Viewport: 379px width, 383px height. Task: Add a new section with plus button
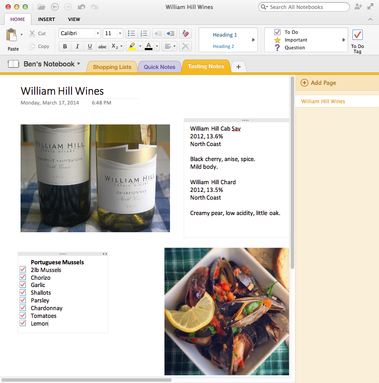[239, 67]
